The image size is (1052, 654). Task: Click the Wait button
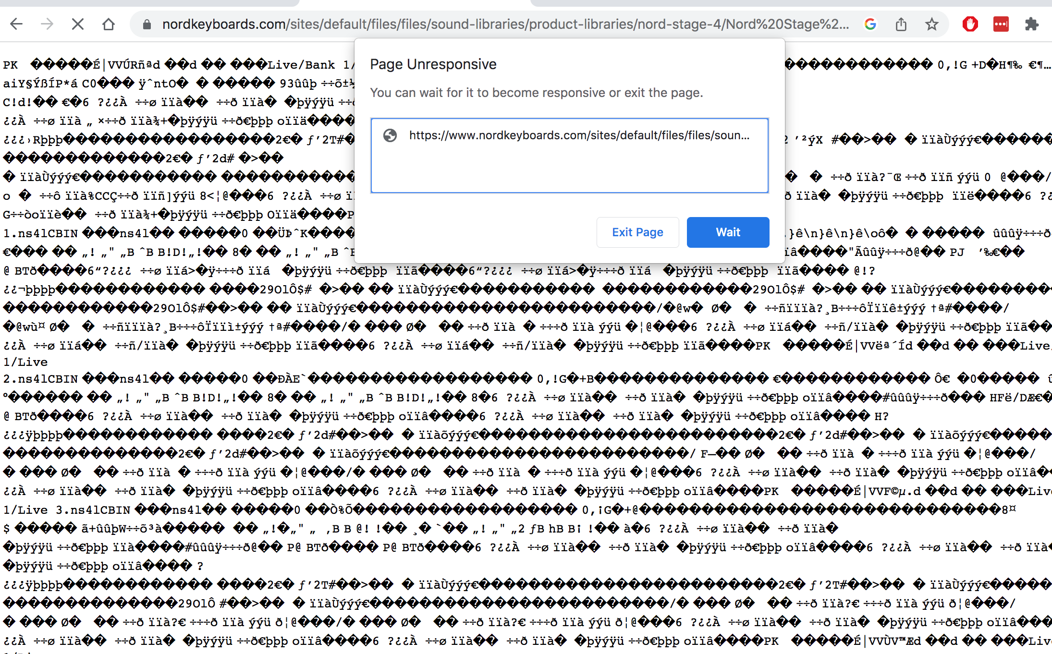[x=728, y=232]
